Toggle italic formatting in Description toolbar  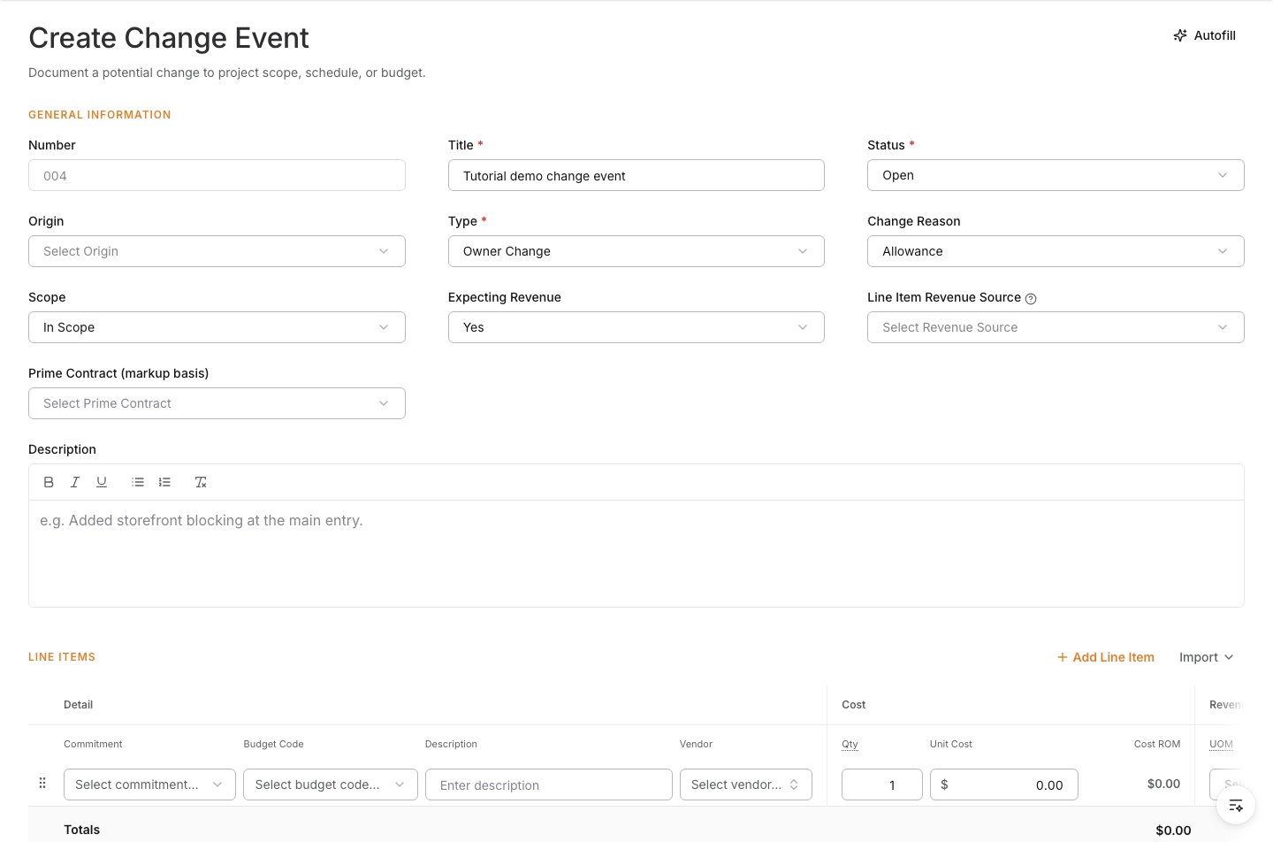pyautogui.click(x=75, y=482)
